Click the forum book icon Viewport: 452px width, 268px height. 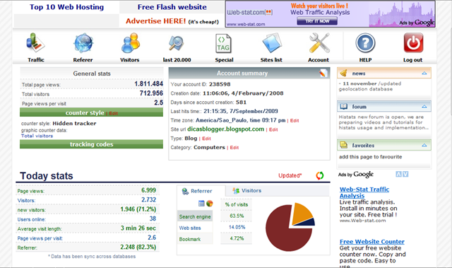pos(344,107)
